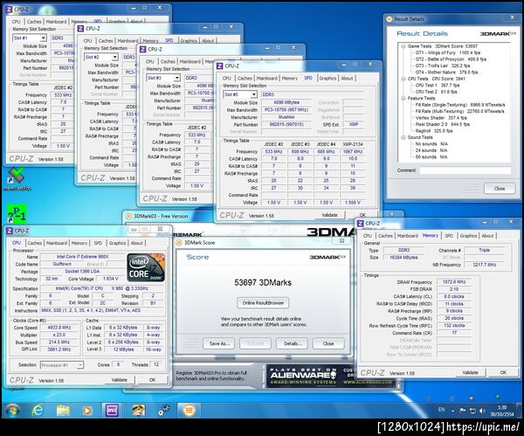Image resolution: width=524 pixels, height=436 pixels.
Task: Click the orange 3DMark03 taskbar button
Action: 189,411
